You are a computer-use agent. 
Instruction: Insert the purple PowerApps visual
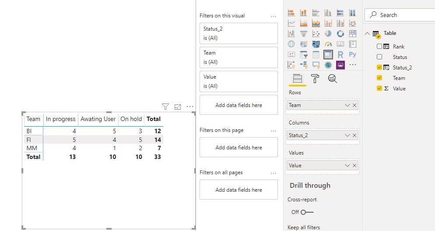[x=340, y=65]
